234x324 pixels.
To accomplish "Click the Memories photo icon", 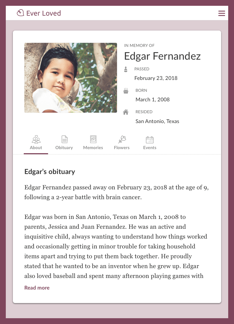I will tap(93, 140).
